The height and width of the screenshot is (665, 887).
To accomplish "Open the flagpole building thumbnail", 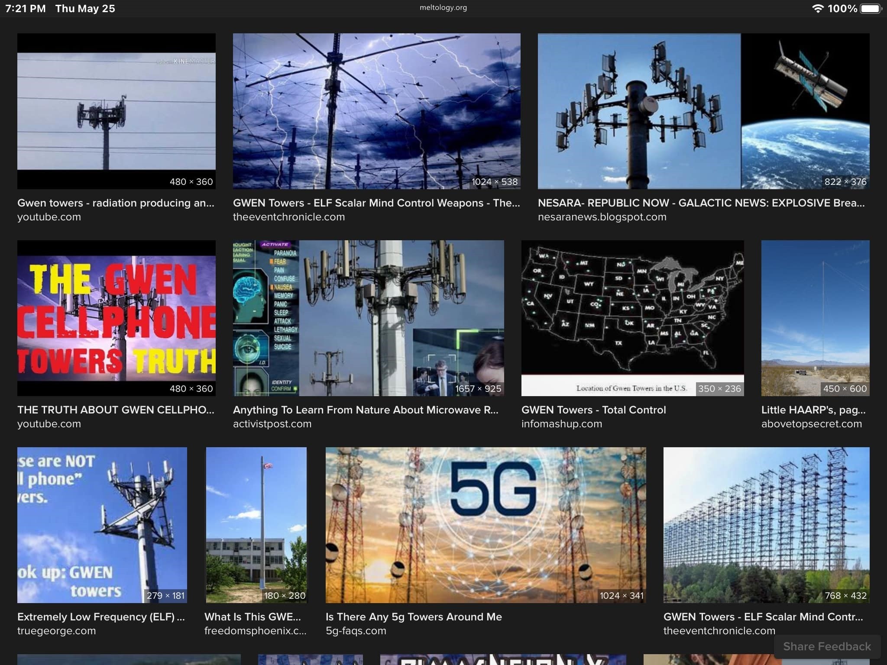I will [256, 525].
